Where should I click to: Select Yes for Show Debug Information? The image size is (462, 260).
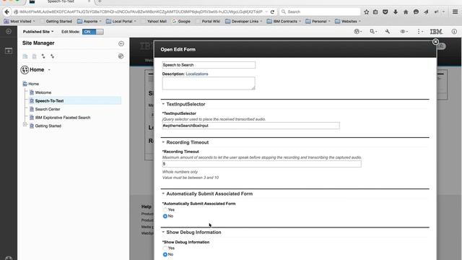[165, 248]
